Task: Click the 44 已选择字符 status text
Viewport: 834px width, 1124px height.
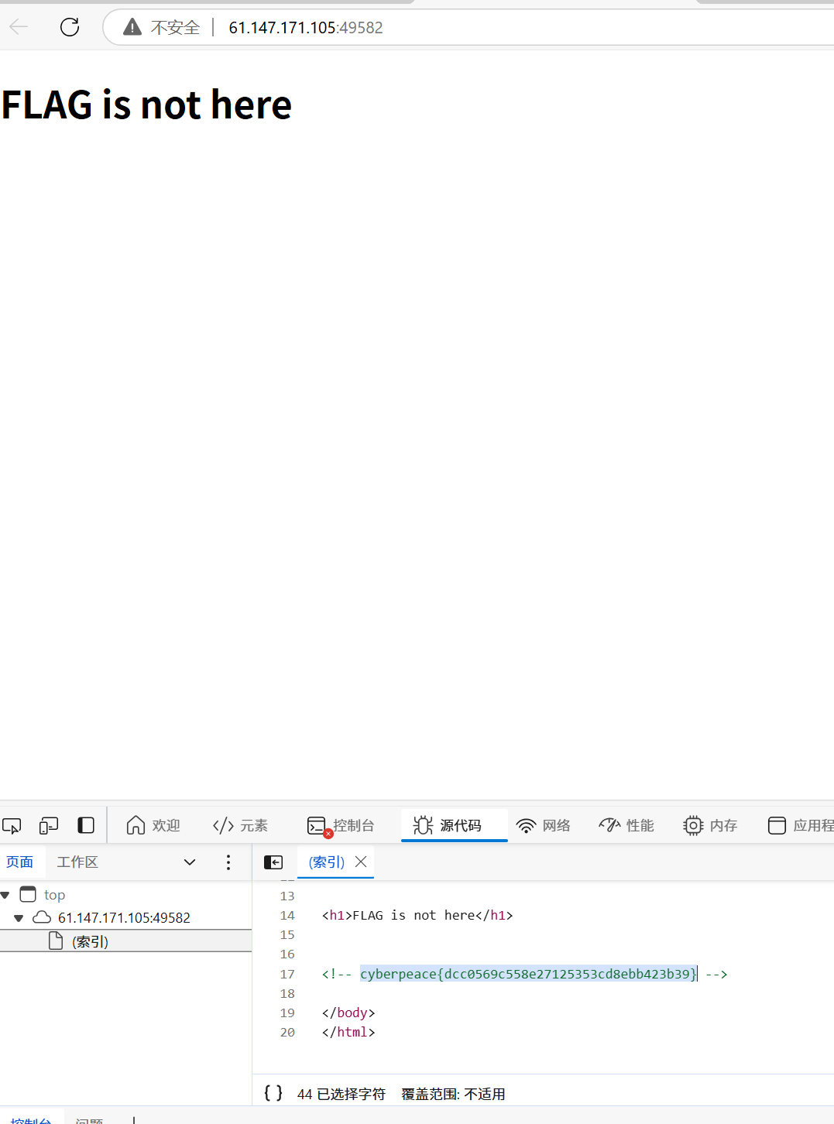Action: (341, 1094)
